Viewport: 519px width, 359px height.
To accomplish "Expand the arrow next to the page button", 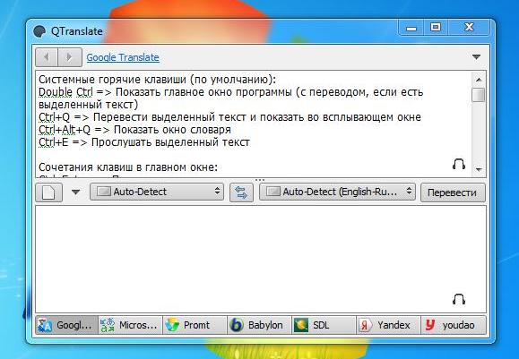I will click(76, 192).
